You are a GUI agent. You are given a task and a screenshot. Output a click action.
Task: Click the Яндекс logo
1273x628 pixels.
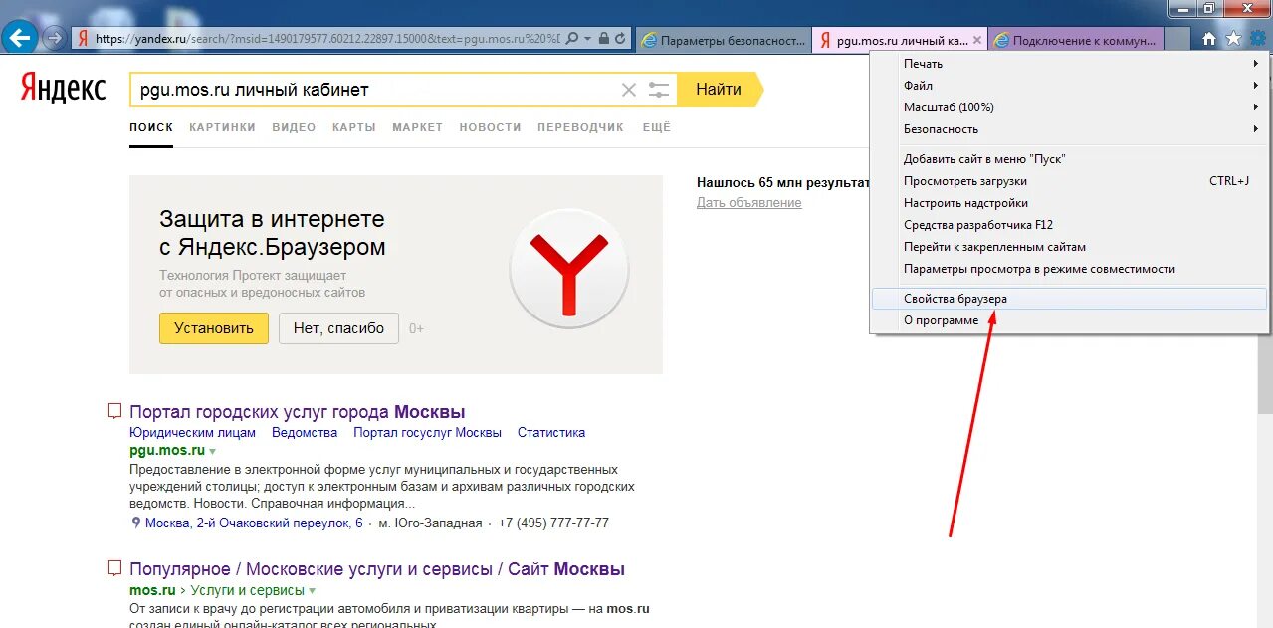point(64,89)
